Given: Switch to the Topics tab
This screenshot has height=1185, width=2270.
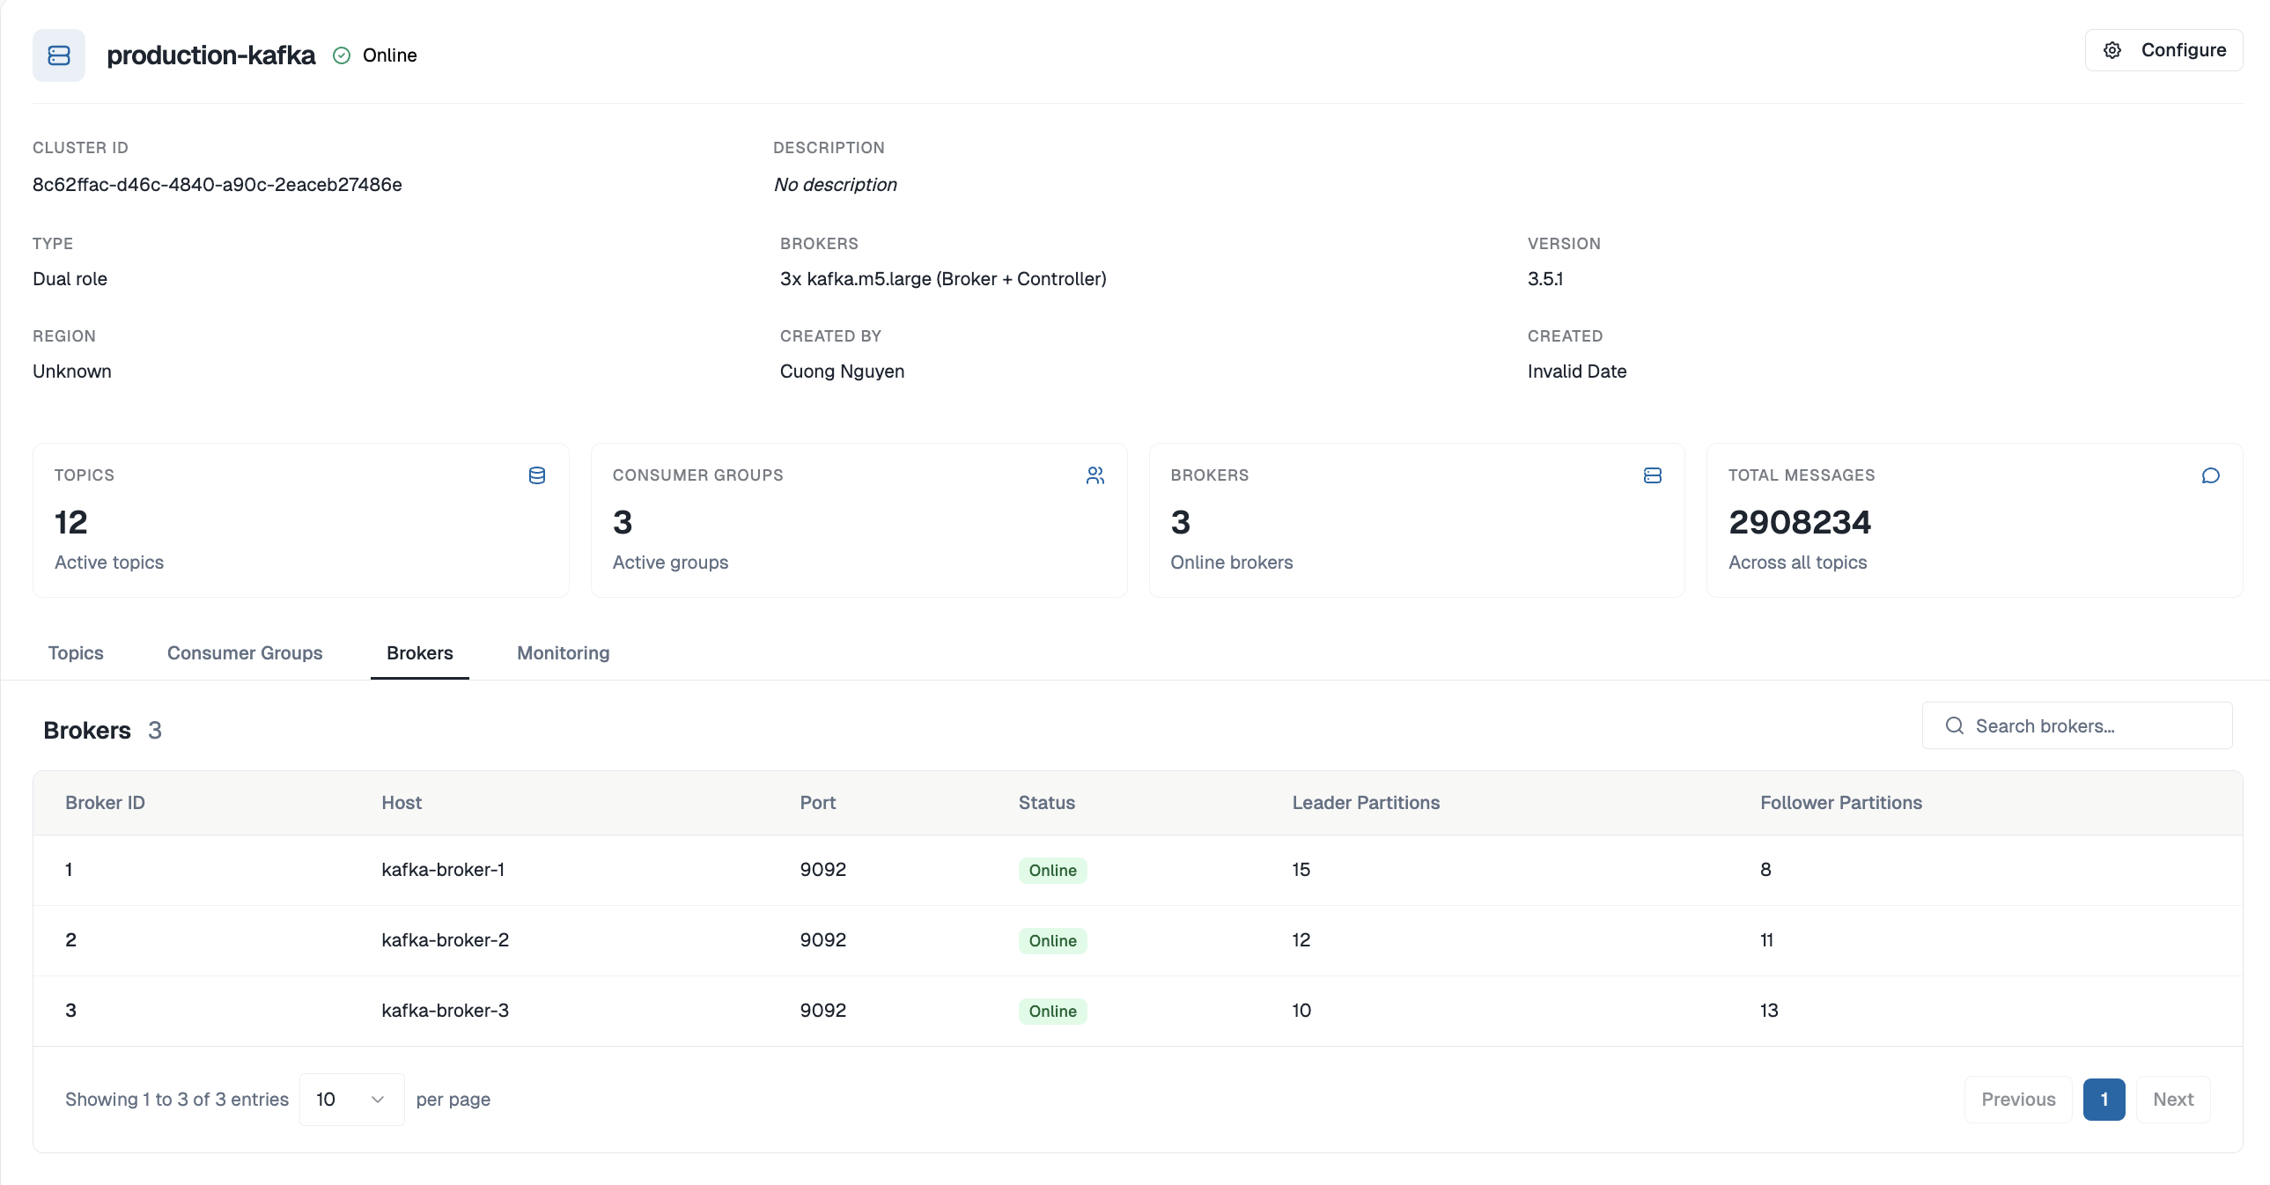Looking at the screenshot, I should point(75,653).
